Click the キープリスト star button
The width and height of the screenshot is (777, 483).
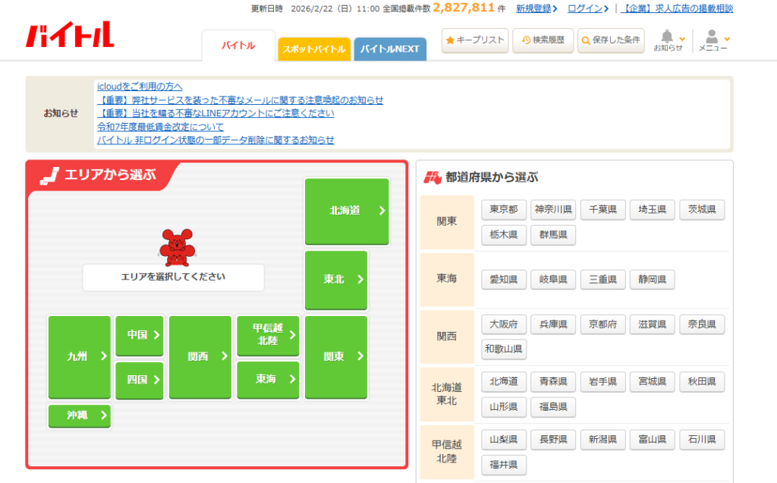point(474,40)
